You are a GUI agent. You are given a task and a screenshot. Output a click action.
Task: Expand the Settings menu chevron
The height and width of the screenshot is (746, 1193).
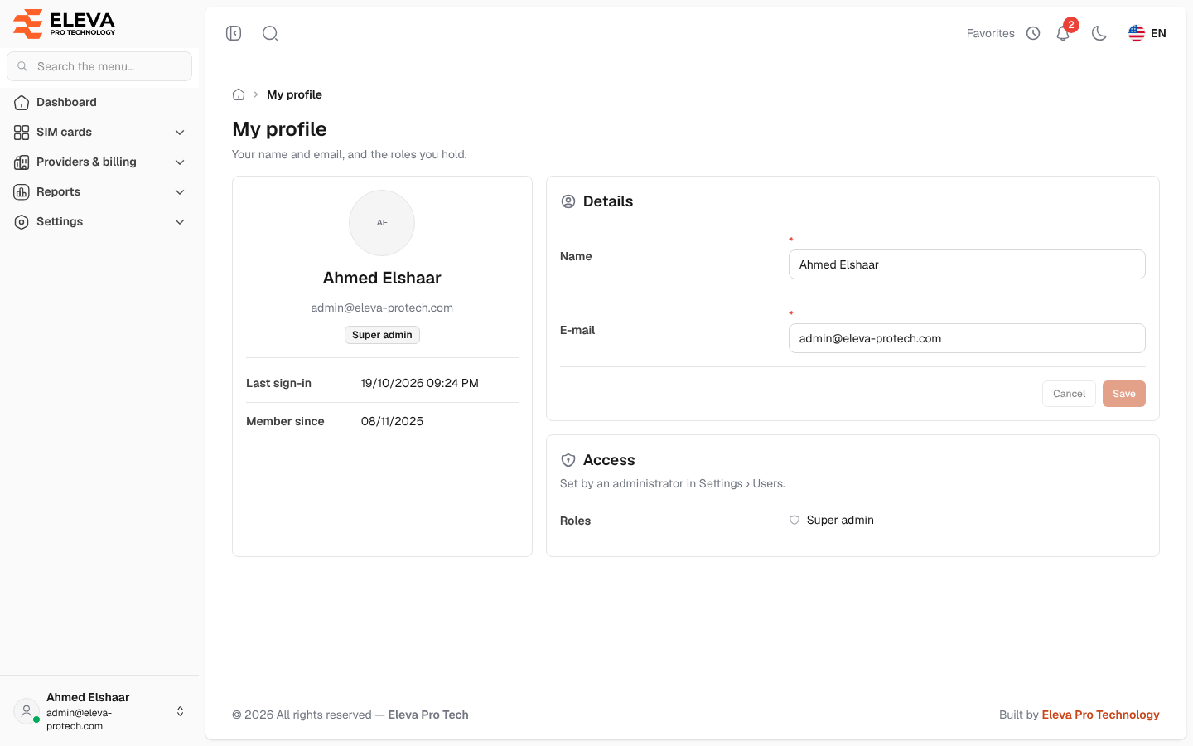point(180,222)
